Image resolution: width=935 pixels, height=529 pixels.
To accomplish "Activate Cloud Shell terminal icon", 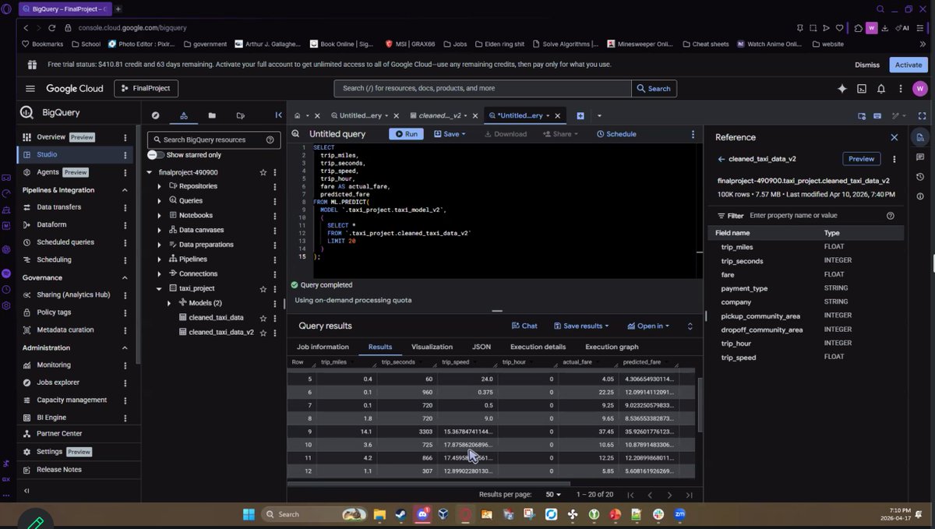I will 862,89.
